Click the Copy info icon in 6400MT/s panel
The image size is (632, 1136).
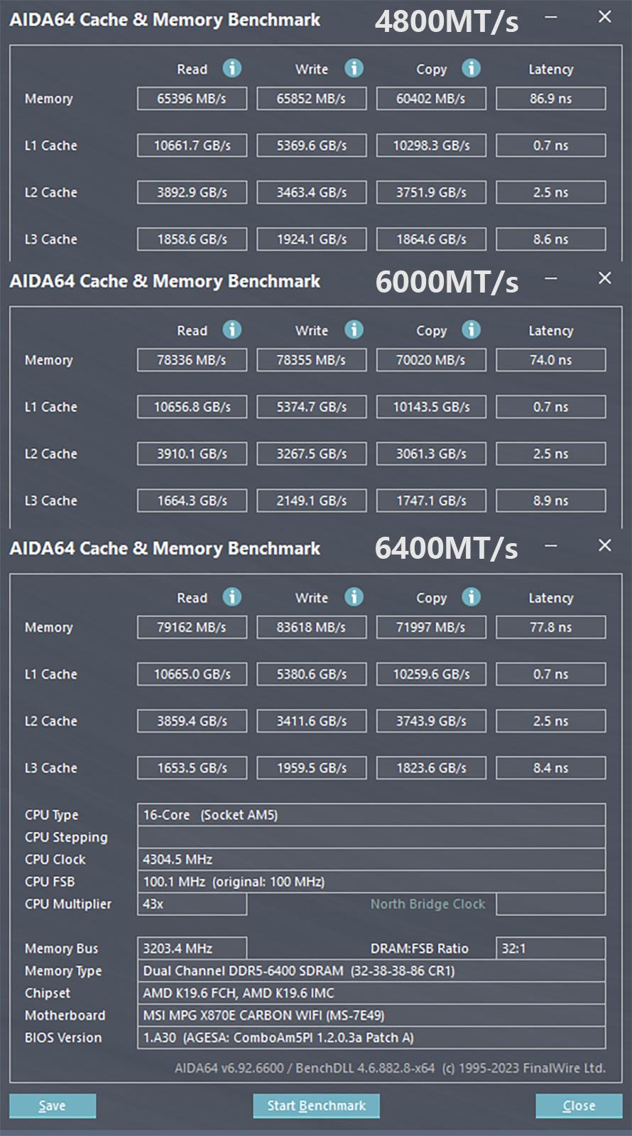[472, 597]
